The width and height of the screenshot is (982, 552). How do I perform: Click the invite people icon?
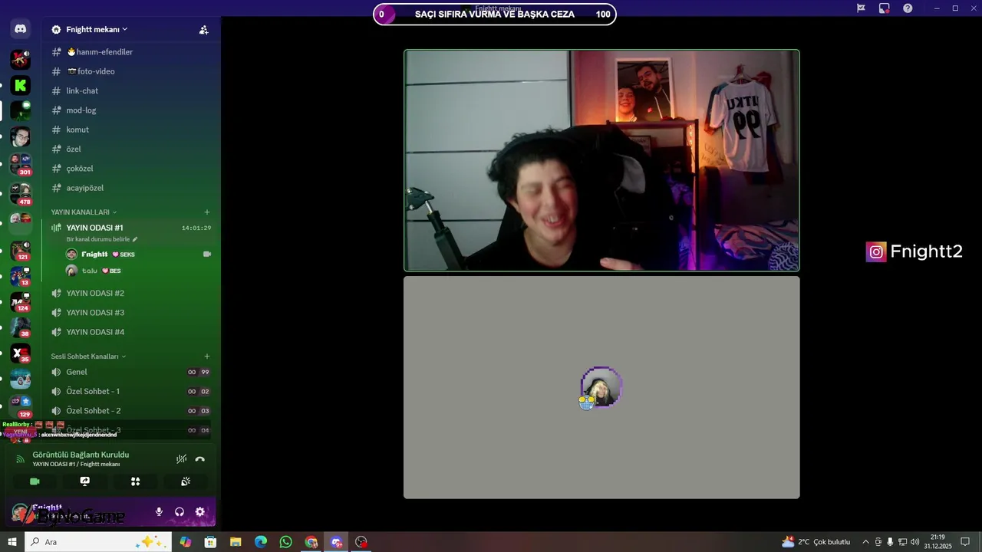pos(203,30)
